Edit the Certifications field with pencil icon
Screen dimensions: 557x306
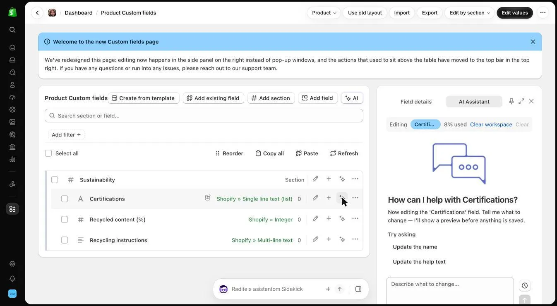[x=315, y=198]
